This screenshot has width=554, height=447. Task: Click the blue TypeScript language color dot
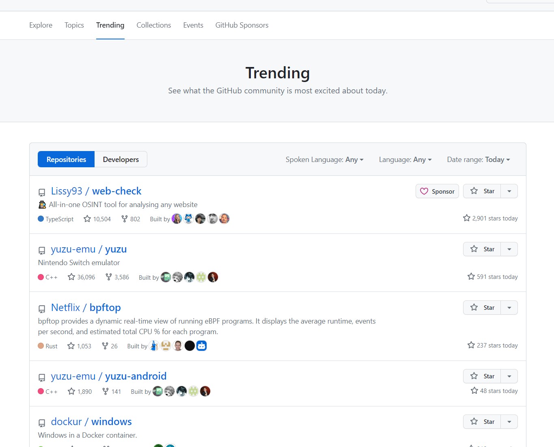(x=41, y=219)
